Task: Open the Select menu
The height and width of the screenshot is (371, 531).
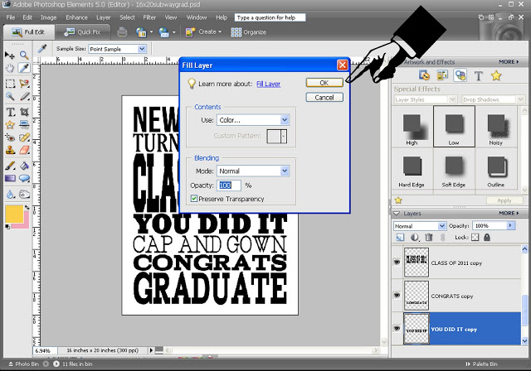Action: coord(127,17)
